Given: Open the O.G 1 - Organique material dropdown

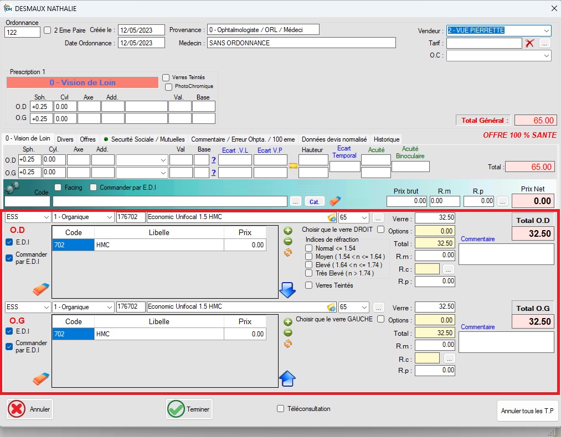Looking at the screenshot, I should coord(110,308).
